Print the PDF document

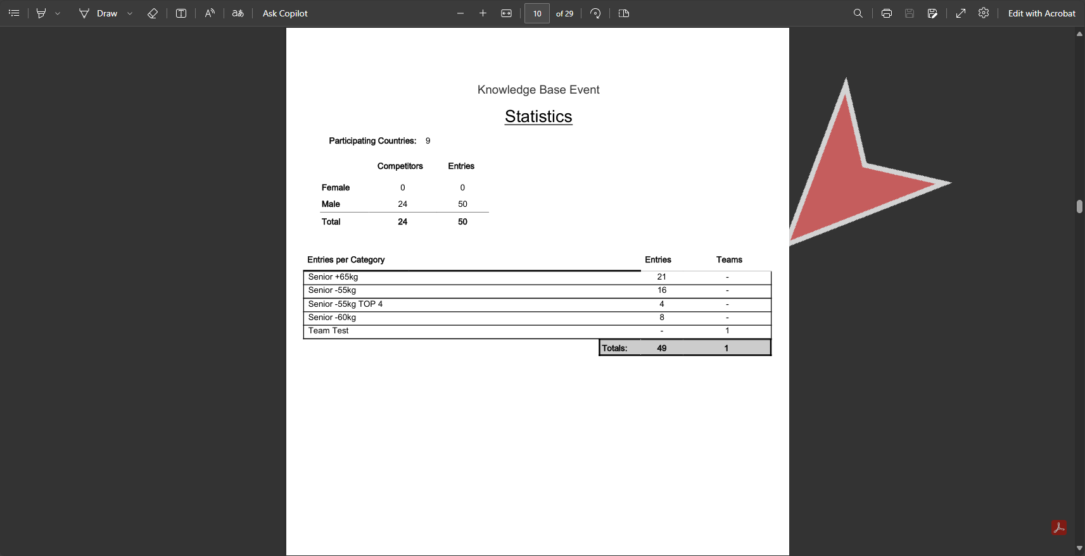pos(887,13)
